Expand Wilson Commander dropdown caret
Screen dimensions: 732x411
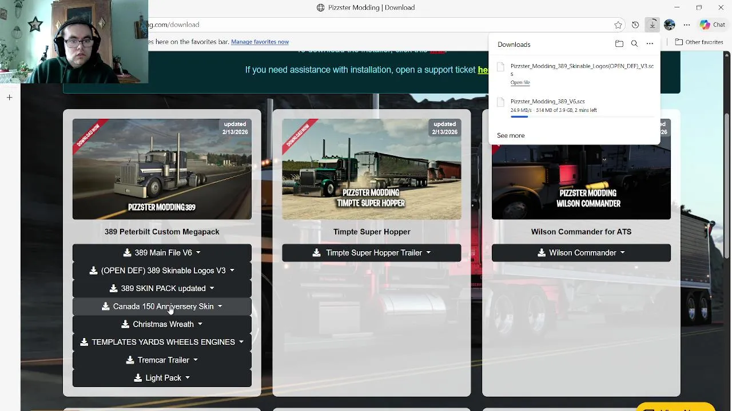point(622,253)
